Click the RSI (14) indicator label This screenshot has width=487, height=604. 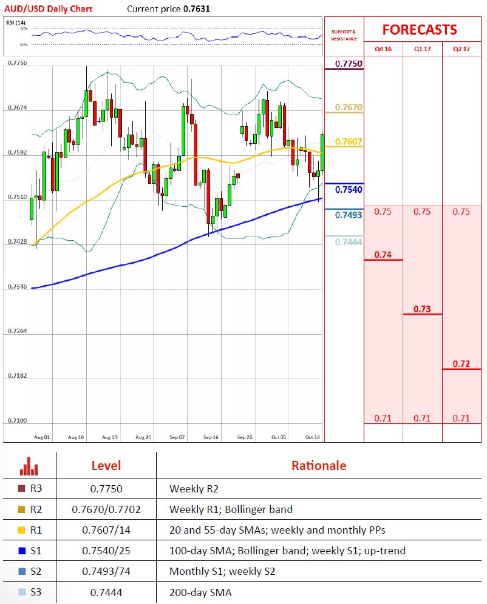(x=15, y=22)
